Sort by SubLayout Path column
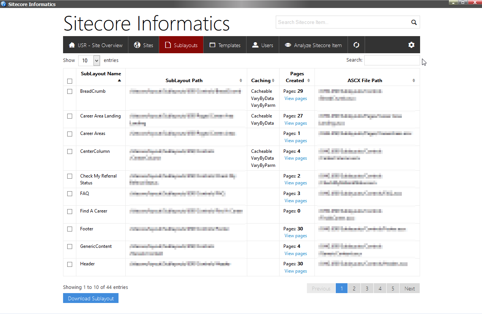 (186, 77)
